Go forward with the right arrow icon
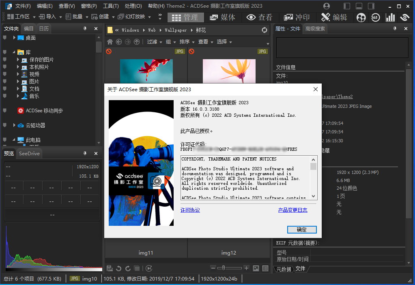 pyautogui.click(x=127, y=42)
